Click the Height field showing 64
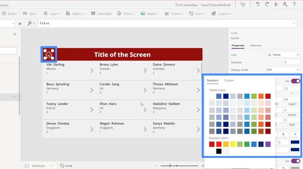Image resolution: width=303 pixels, height=169 pixels. 292,99
